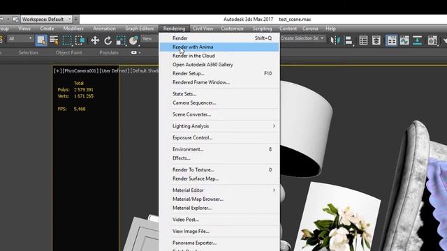This screenshot has height=251, width=447.
Task: Expand the Lighting Analysis submenu arrow
Action: [x=274, y=125]
